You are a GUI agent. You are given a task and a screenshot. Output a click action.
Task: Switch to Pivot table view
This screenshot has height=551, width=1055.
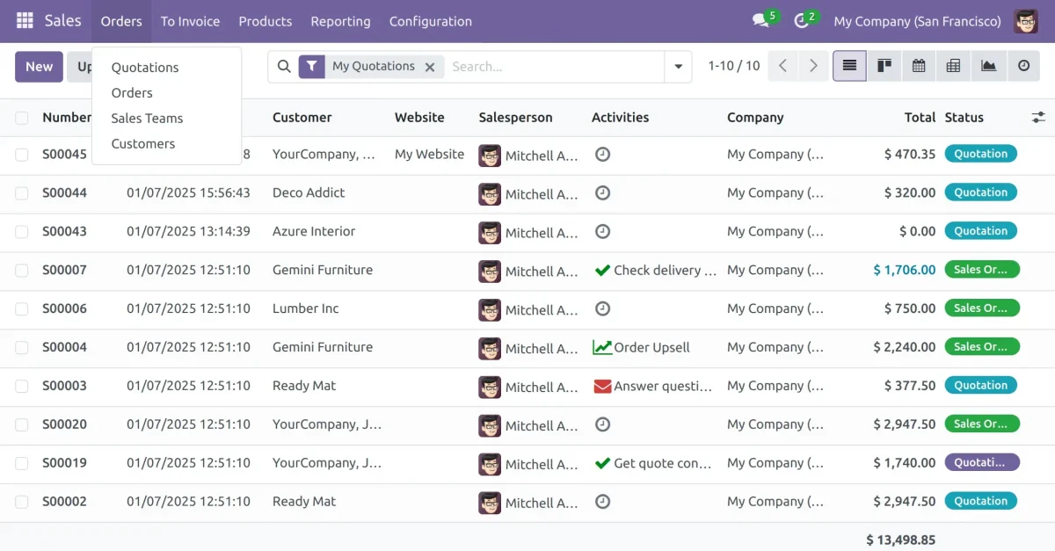tap(953, 66)
